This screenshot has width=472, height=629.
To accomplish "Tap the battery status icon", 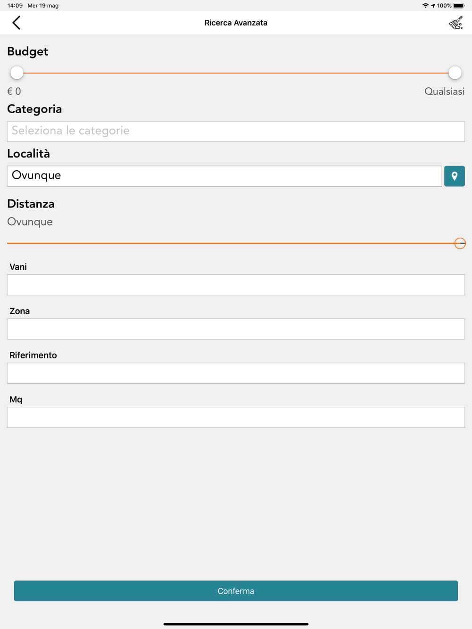I will (x=459, y=6).
